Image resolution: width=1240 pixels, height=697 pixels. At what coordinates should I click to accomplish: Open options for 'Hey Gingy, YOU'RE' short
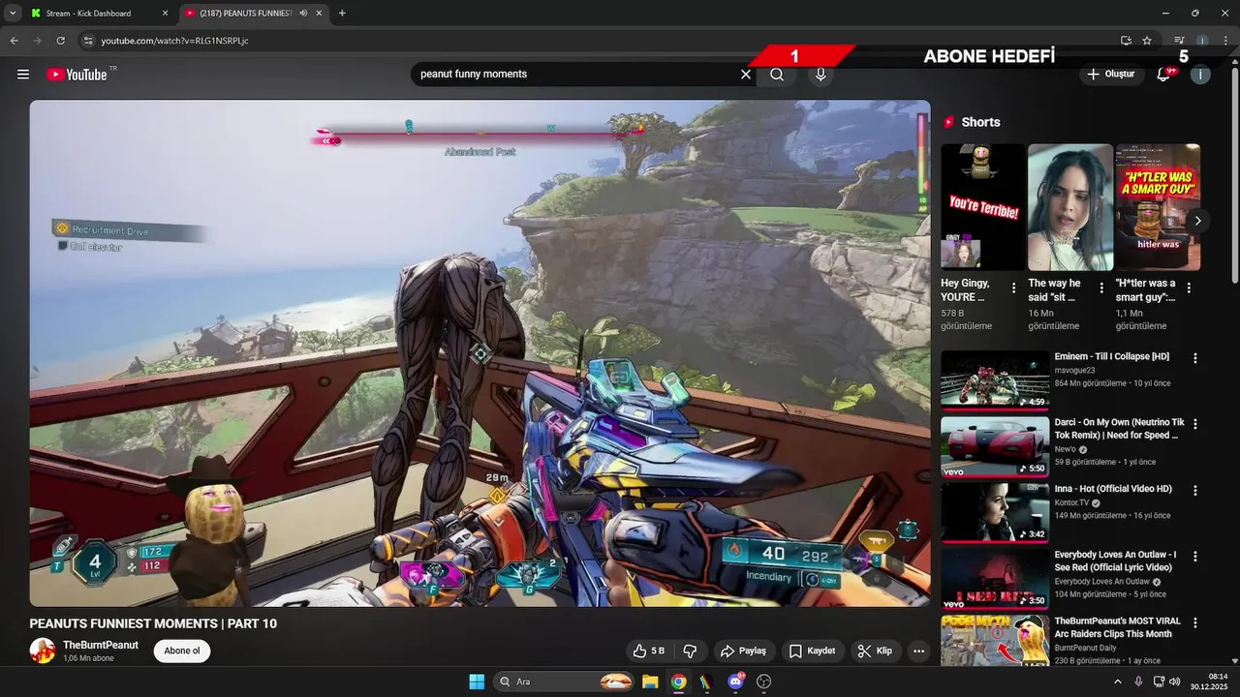pos(1014,288)
